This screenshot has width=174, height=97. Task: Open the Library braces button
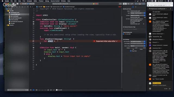pyautogui.click(x=120, y=4)
